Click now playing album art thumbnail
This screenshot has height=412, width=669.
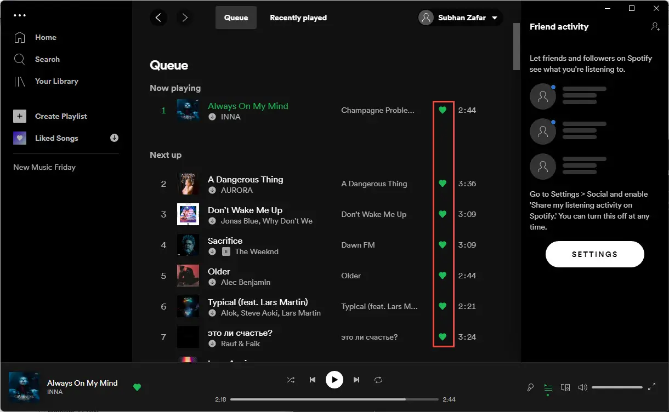point(24,387)
